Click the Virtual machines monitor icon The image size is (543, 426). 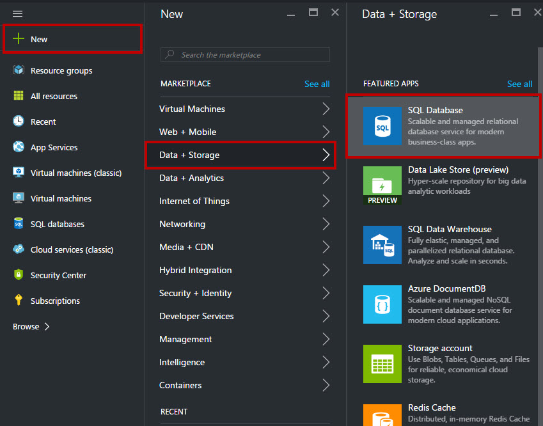[19, 198]
